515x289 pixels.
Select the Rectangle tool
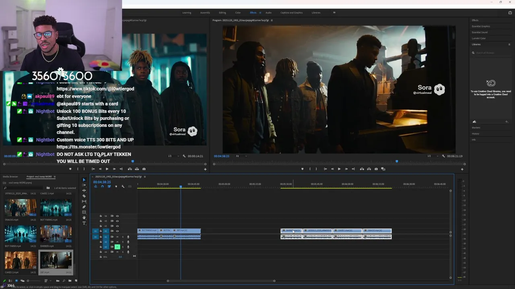click(x=84, y=212)
